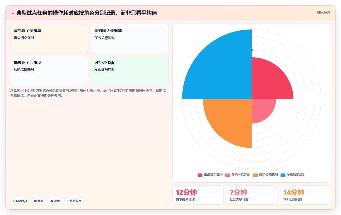This screenshot has height=215, width=341.
Task: Click the Chart.js tag chip
Action: pos(20,201)
